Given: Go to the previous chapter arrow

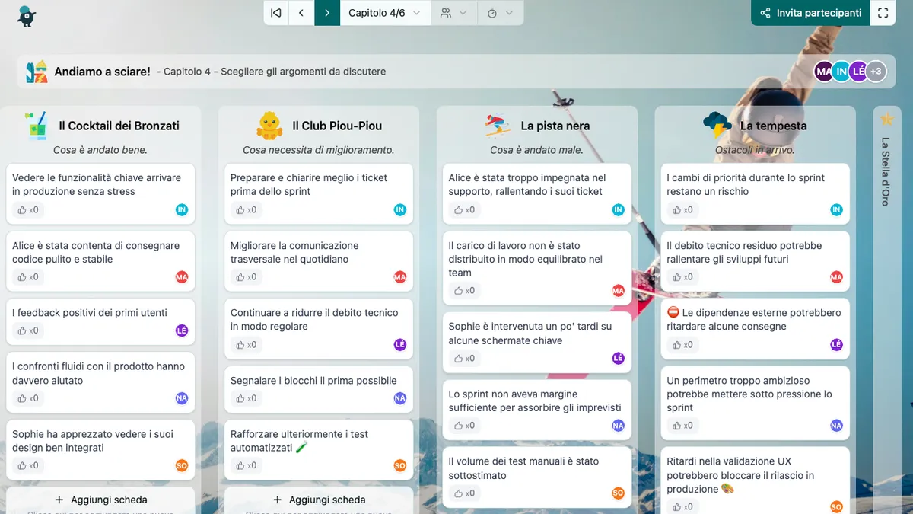Looking at the screenshot, I should (x=301, y=13).
